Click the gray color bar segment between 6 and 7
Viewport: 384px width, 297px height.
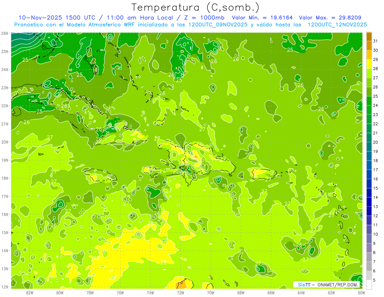point(369,267)
